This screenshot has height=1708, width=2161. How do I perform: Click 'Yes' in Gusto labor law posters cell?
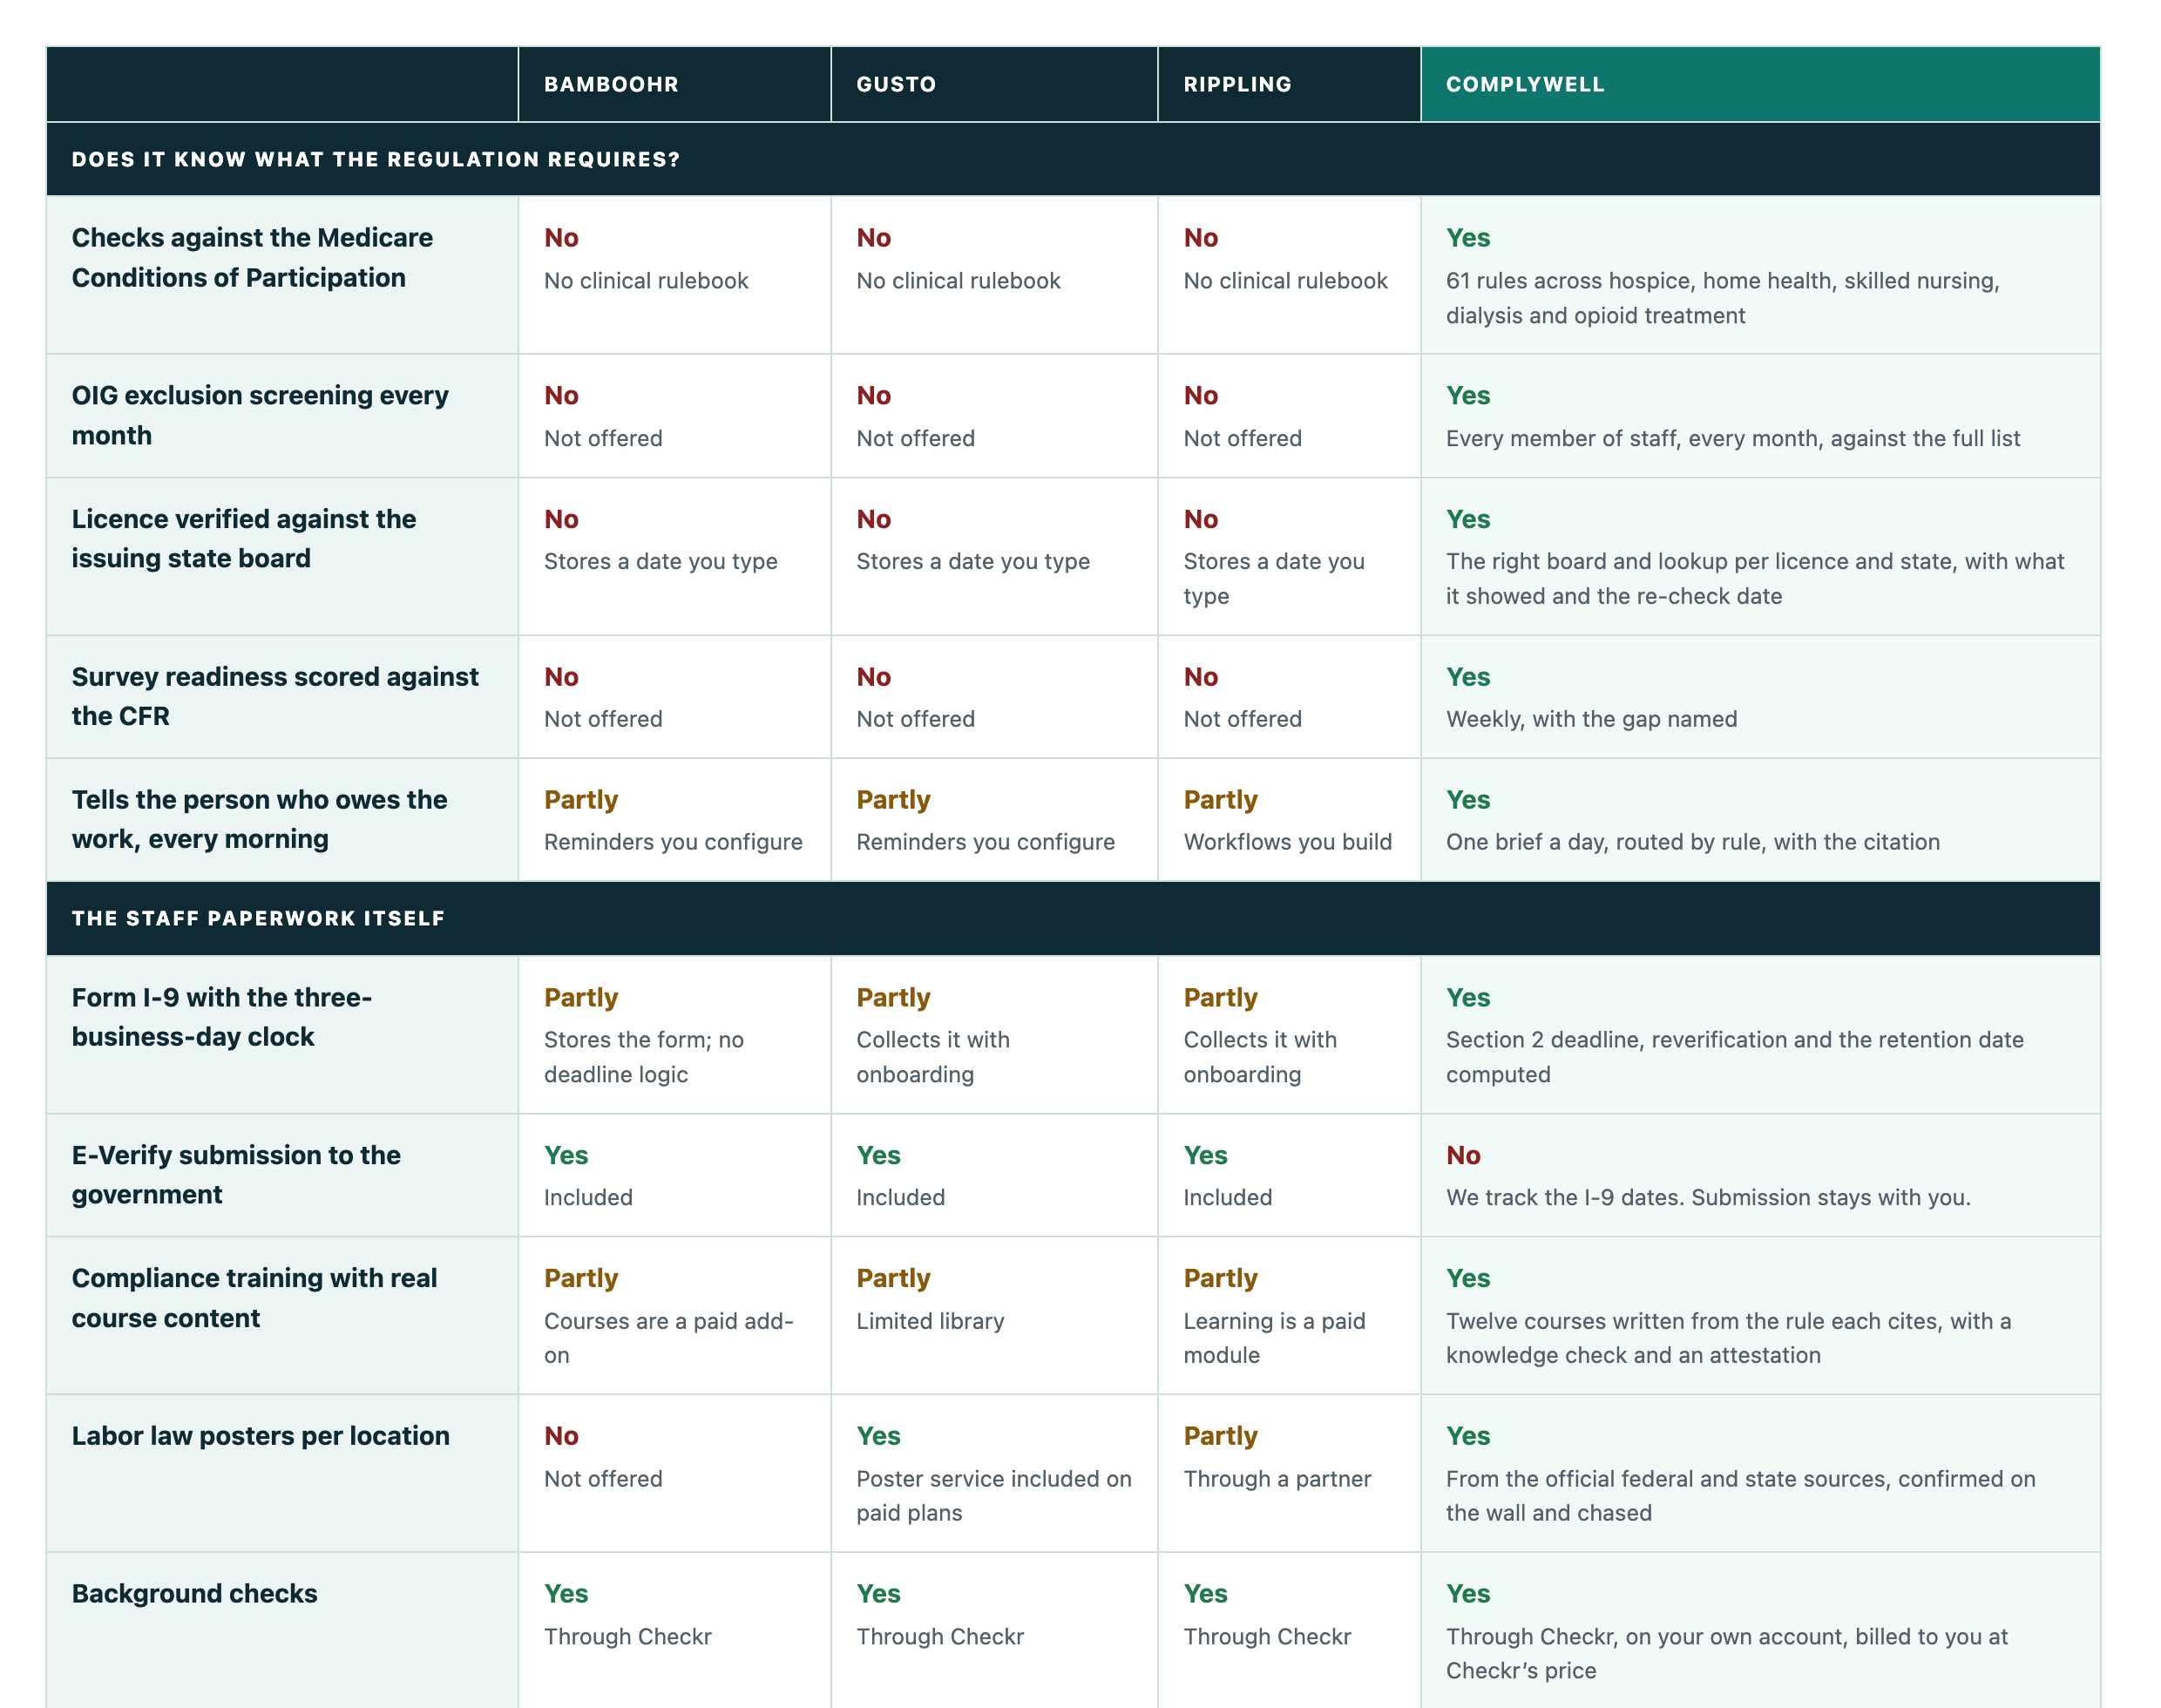pos(878,1436)
